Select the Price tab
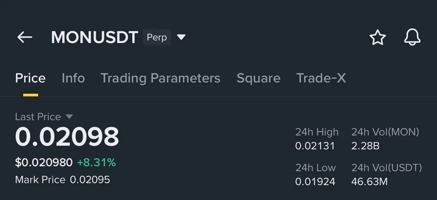 click(x=30, y=78)
